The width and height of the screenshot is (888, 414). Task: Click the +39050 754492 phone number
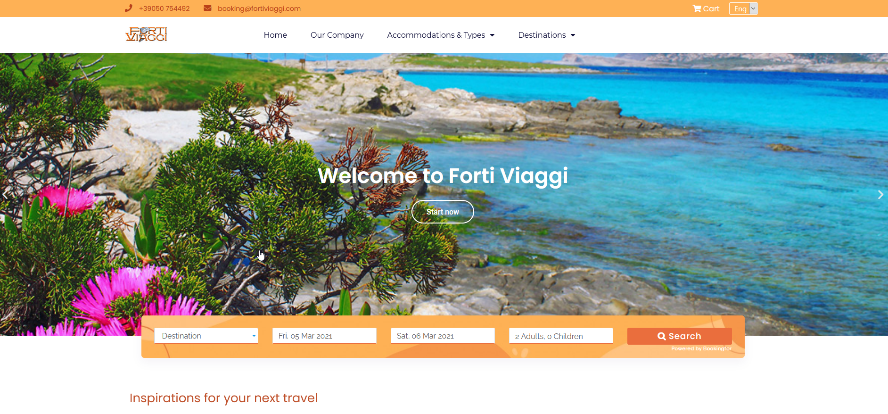click(164, 8)
